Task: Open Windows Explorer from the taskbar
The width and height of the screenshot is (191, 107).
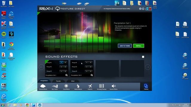Action: click(15, 105)
